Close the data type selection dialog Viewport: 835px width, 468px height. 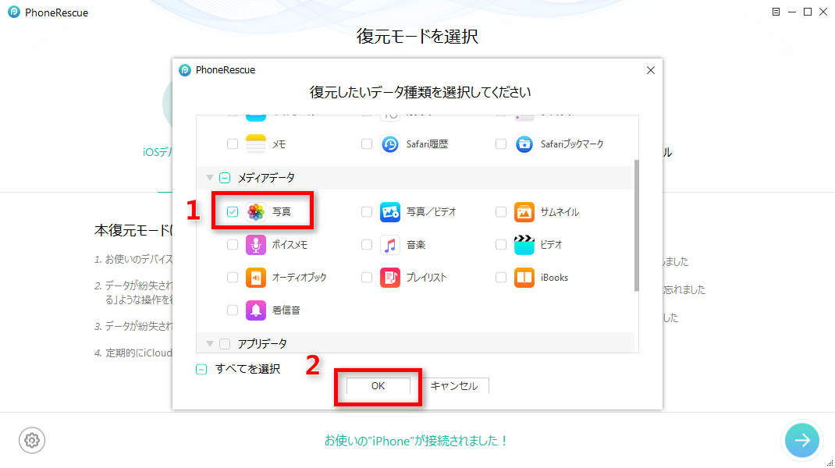[x=650, y=70]
